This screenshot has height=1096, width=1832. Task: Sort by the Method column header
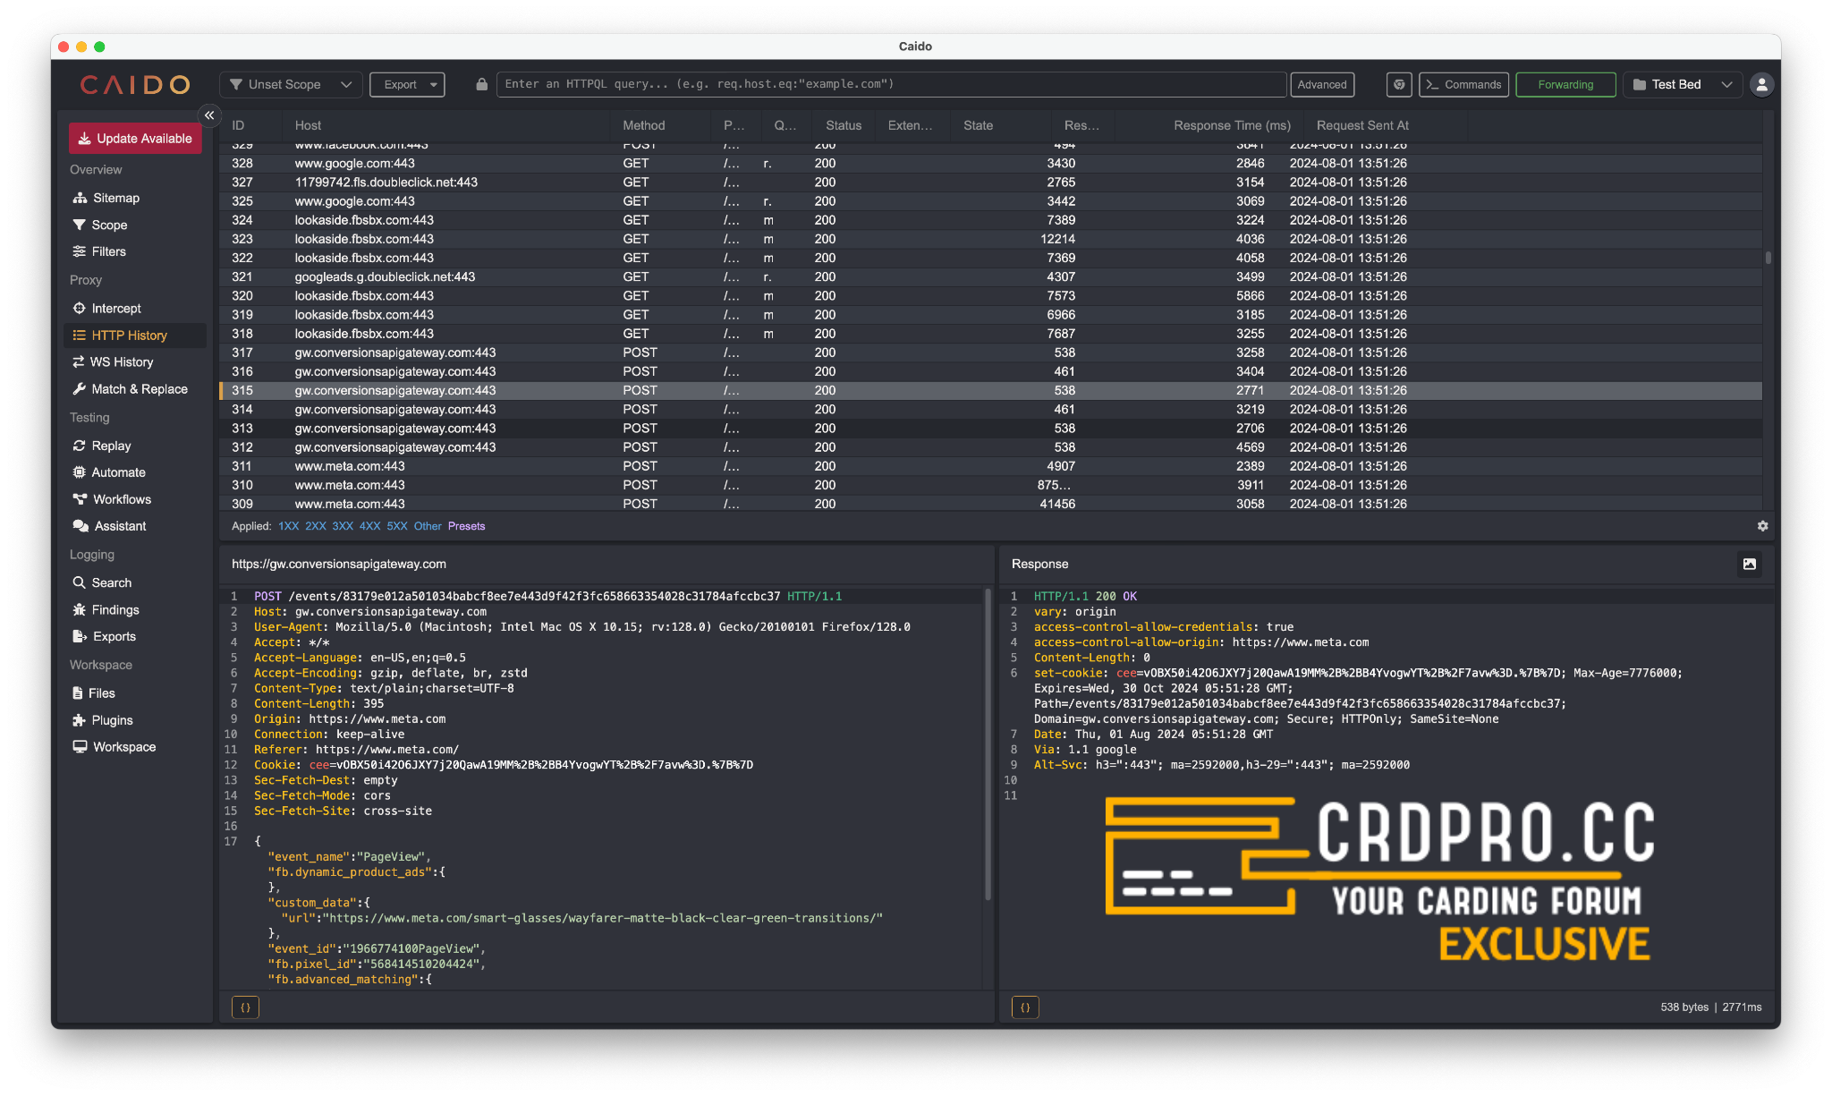644,125
